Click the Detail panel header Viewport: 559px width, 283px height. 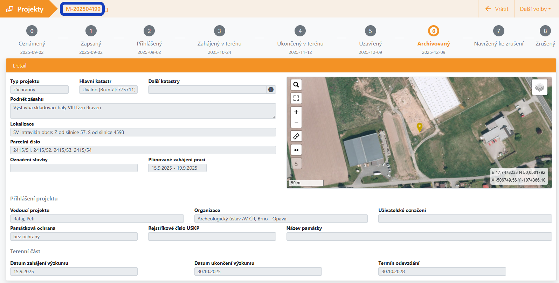[281, 66]
